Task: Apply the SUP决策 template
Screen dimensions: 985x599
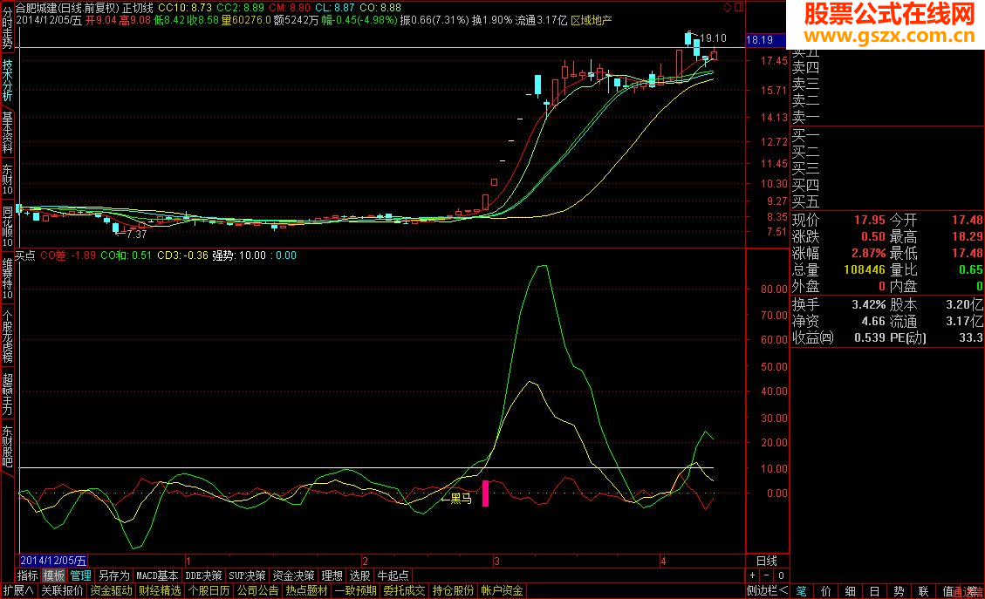Action: point(247,575)
